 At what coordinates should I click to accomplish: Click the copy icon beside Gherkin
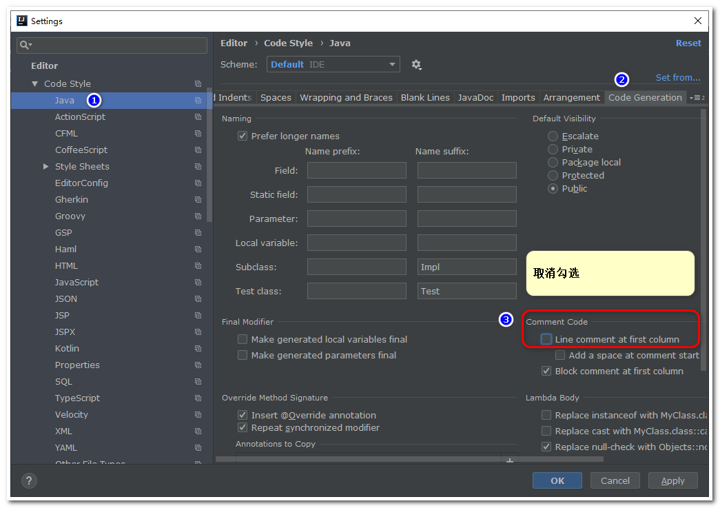pyautogui.click(x=198, y=199)
